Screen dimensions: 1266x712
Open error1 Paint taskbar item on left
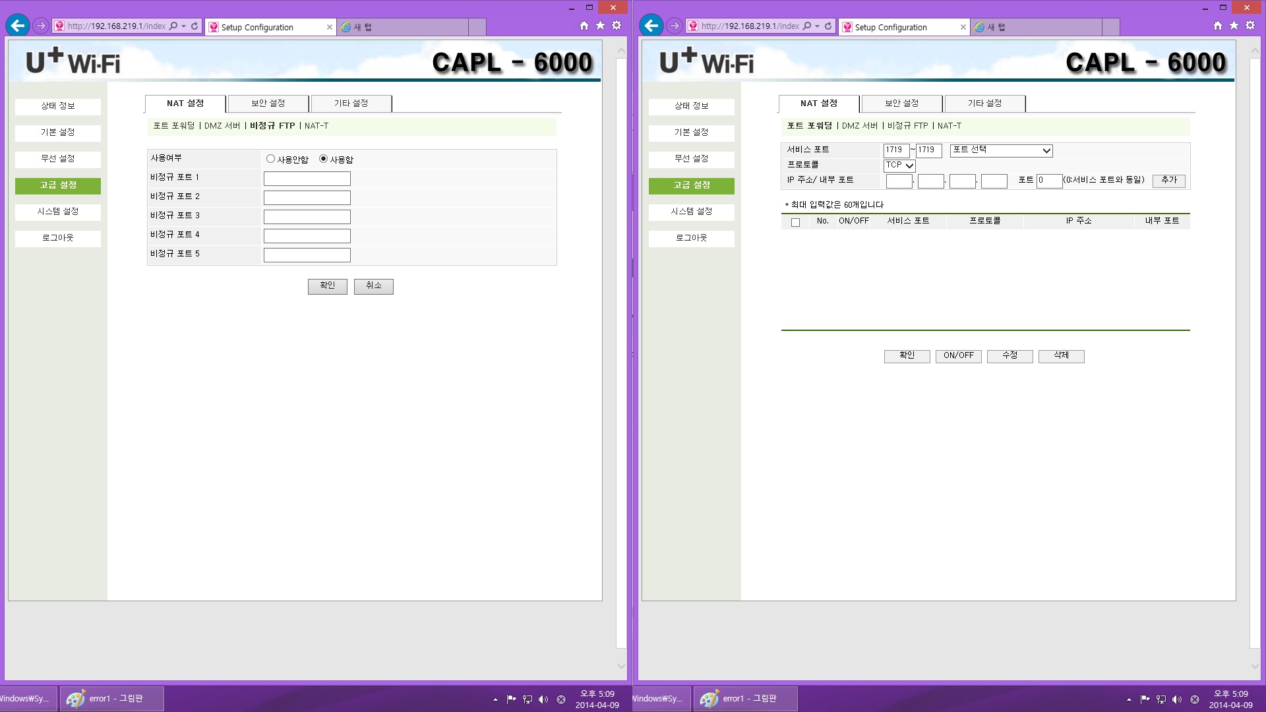click(112, 699)
